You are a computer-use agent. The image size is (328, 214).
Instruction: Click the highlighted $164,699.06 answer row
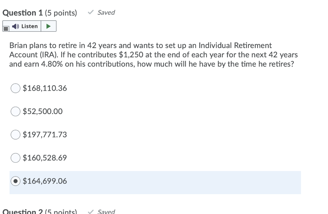coord(155,182)
